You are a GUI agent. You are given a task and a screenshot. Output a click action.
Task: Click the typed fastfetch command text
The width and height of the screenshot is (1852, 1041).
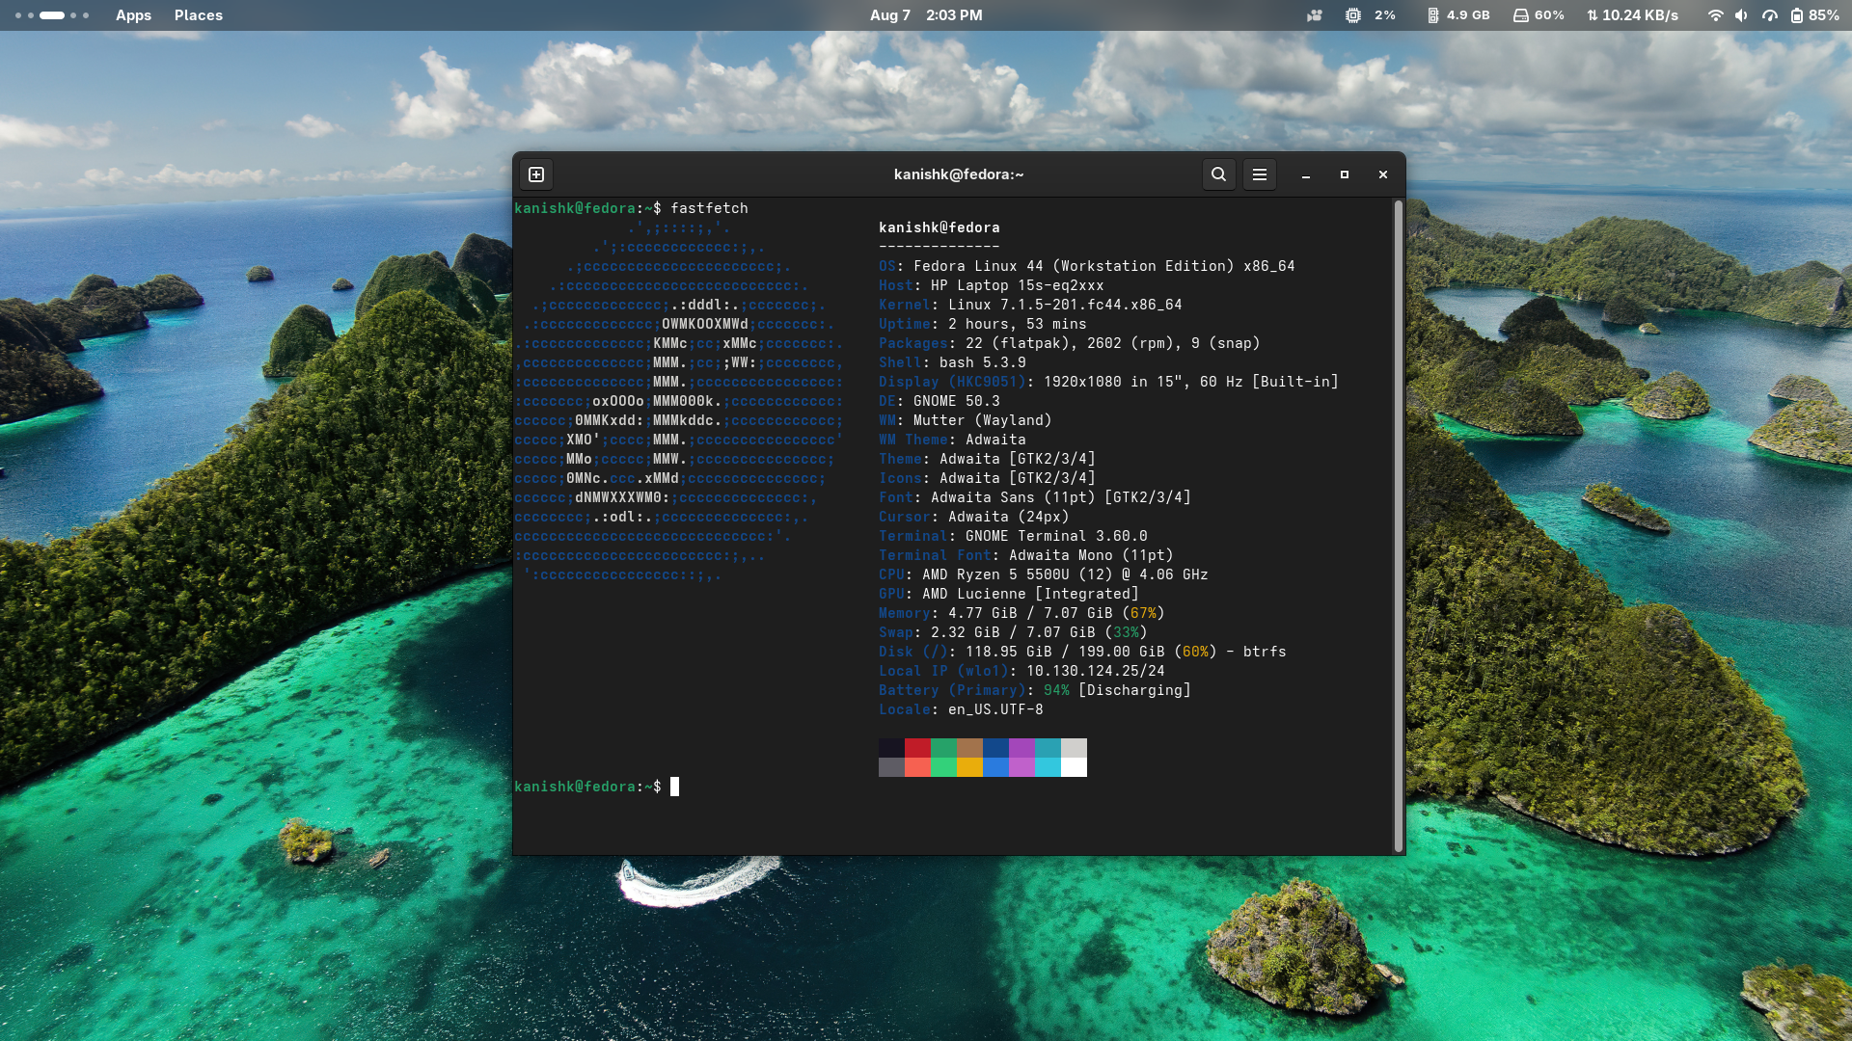709,208
